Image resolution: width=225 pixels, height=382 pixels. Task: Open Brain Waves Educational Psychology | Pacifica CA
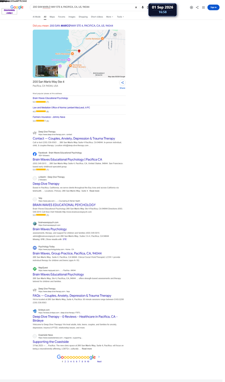point(67,159)
